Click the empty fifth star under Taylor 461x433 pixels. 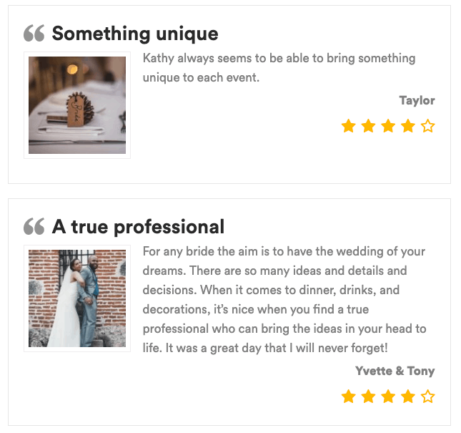[x=427, y=127]
